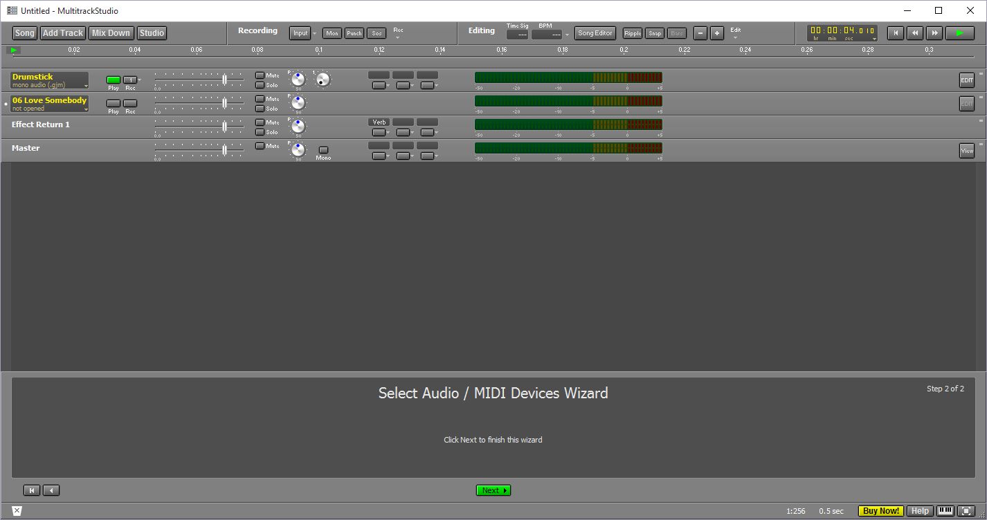Open the Input dropdown in Recording section

click(x=300, y=32)
